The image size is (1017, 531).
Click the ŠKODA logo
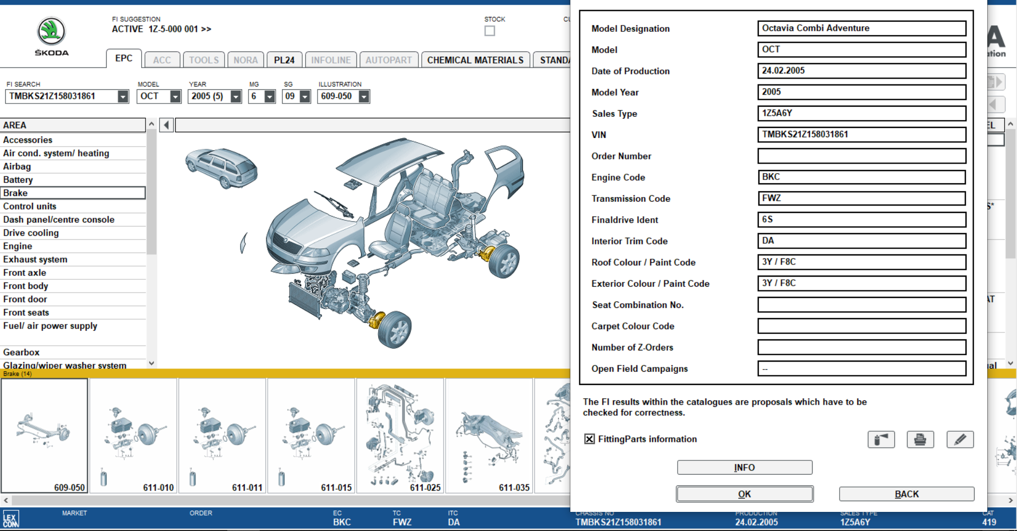pyautogui.click(x=52, y=36)
